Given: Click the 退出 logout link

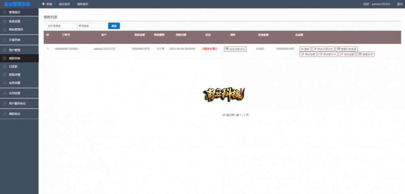Looking at the screenshot, I should click(399, 4).
